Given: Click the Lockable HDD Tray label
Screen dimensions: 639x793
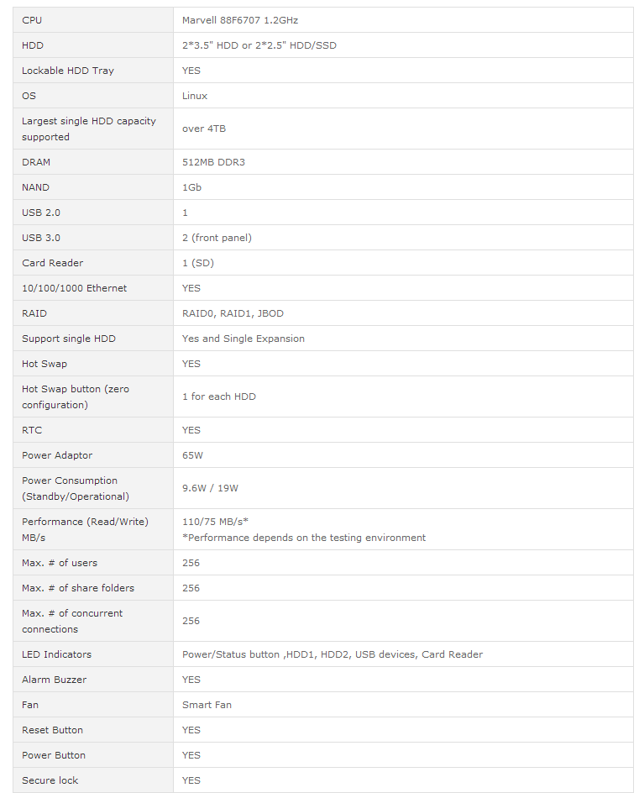Looking at the screenshot, I should pyautogui.click(x=67, y=71).
